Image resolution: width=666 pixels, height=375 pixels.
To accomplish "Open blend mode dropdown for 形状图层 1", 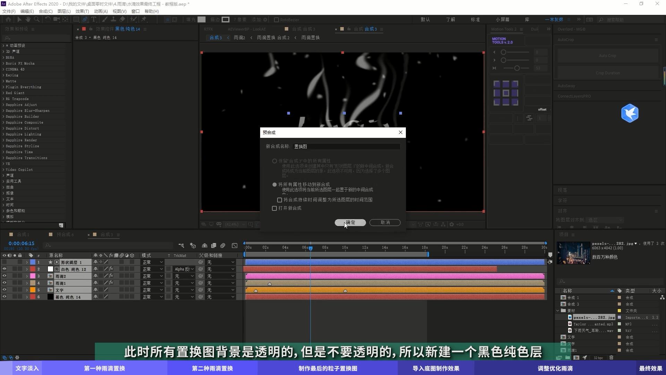I will click(x=152, y=262).
